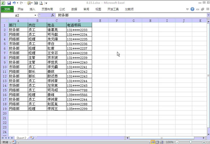Click cell containing 杜甫
Screen dimensions: 210x144
click(x=57, y=48)
